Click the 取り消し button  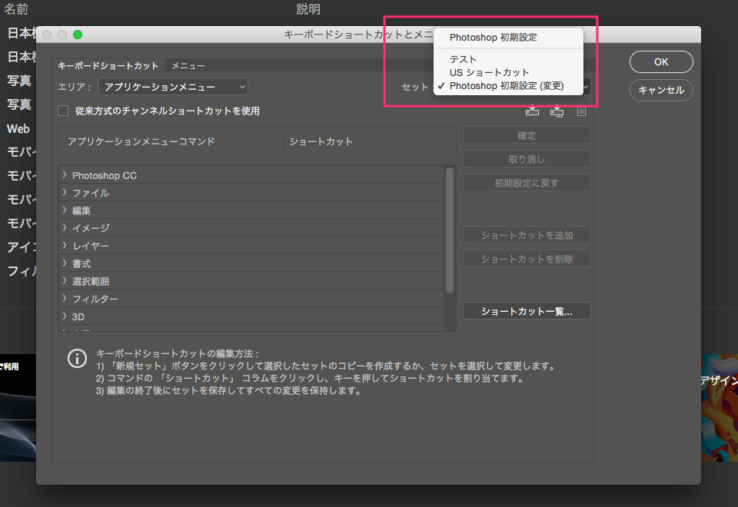coord(527,159)
